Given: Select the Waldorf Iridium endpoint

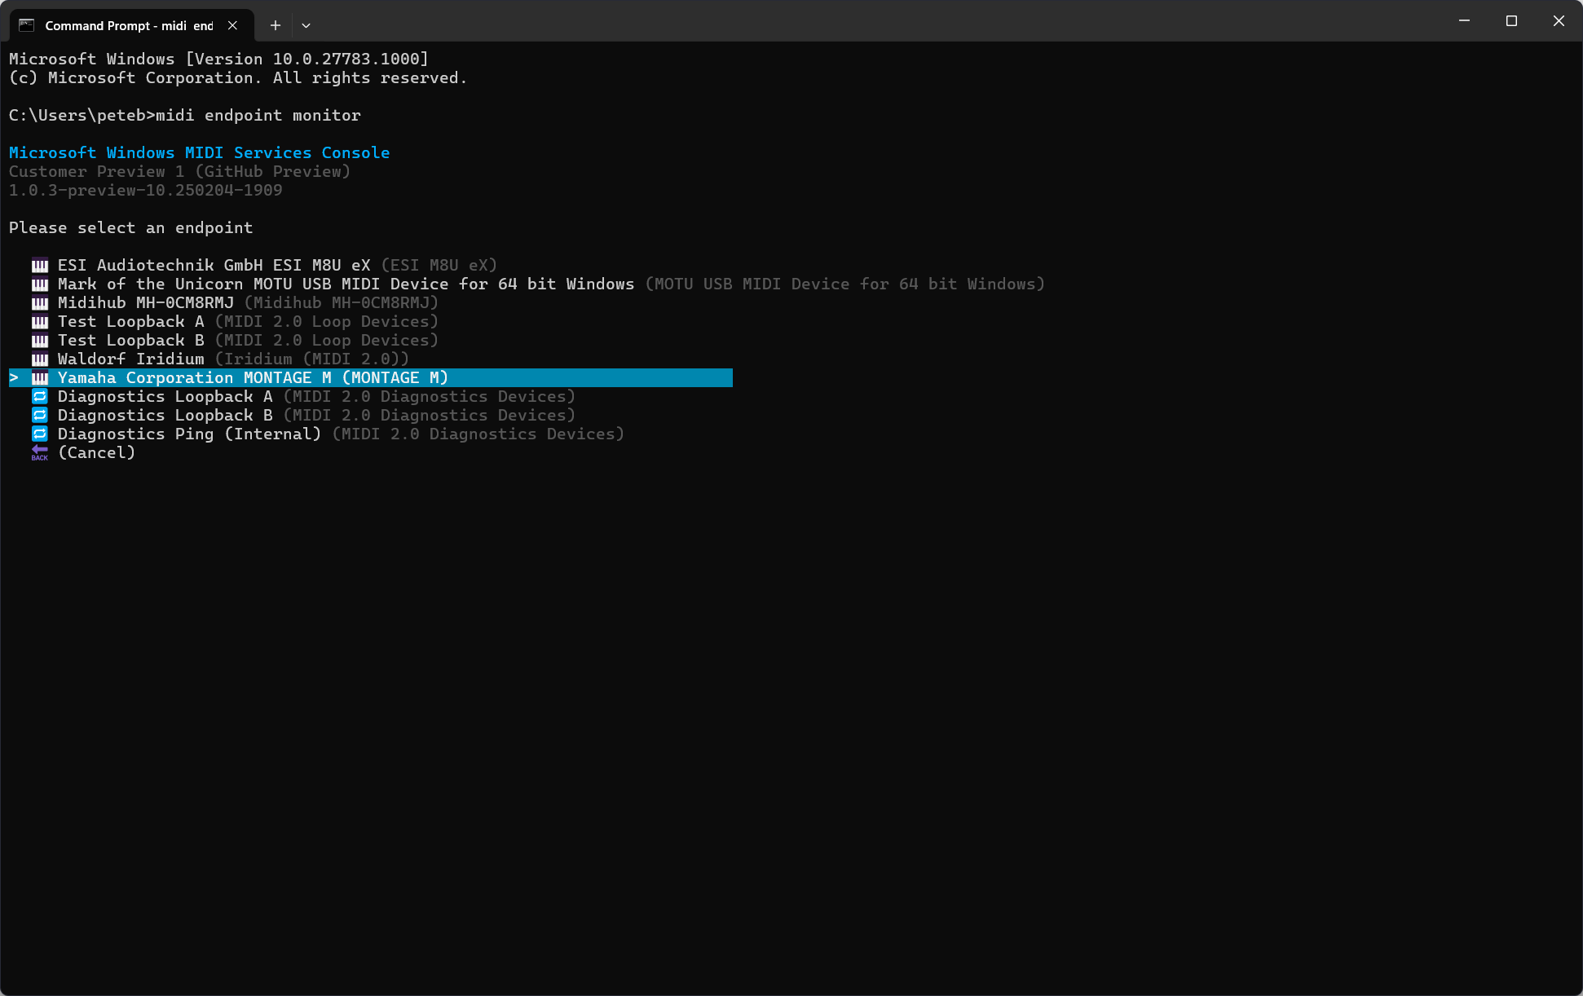Looking at the screenshot, I should [233, 359].
